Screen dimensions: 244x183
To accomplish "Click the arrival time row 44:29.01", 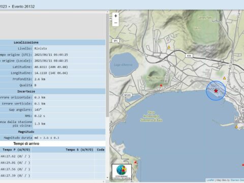I will [x=15, y=163].
